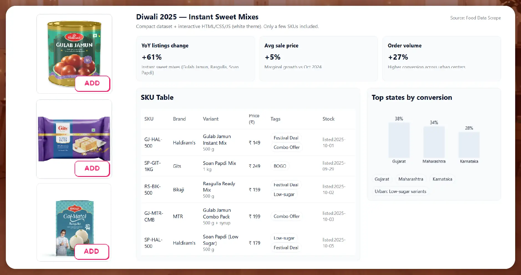This screenshot has height=275, width=521.
Task: Click the ADD button for Bikaji Rasgulla
Action: [x=92, y=251]
